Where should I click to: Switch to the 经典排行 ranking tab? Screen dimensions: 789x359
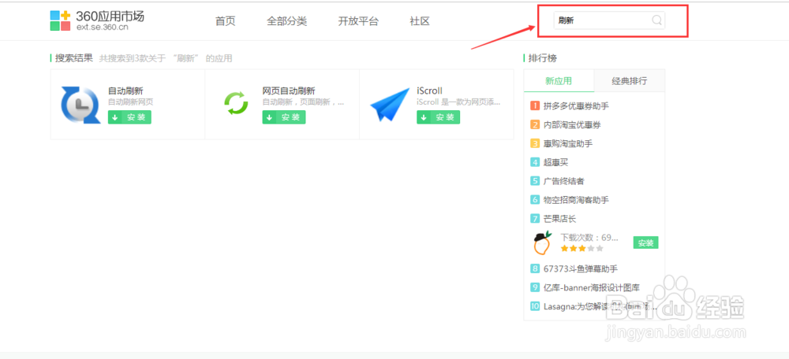click(630, 81)
